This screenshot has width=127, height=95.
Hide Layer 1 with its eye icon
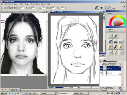(x=101, y=68)
